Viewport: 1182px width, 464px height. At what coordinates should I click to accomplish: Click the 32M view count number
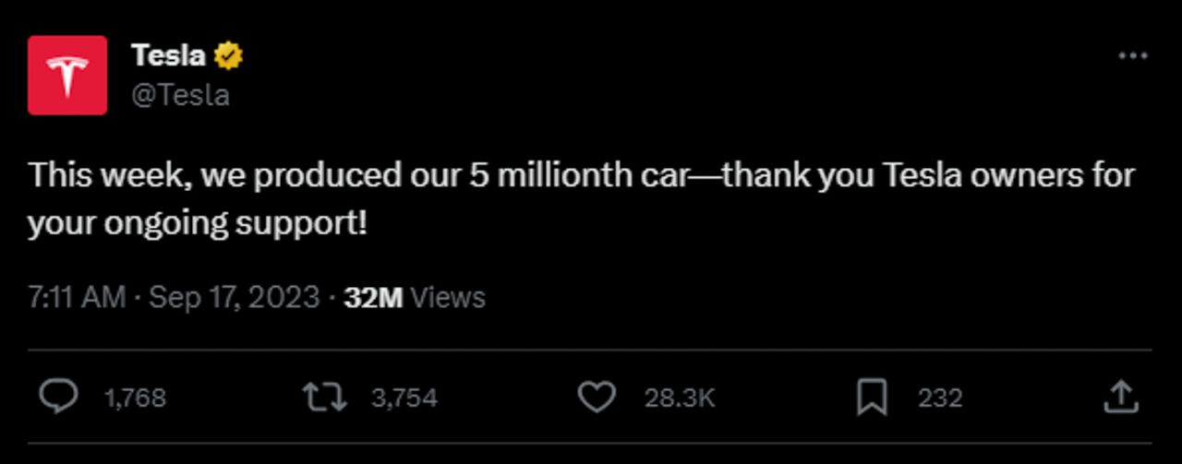pyautogui.click(x=373, y=298)
